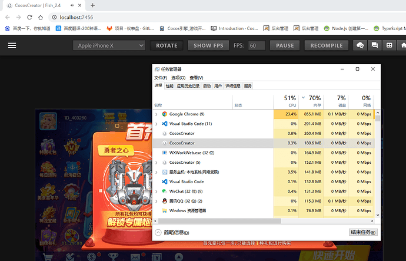
Task: Open the 百度一下 bookmark
Action: (28, 28)
